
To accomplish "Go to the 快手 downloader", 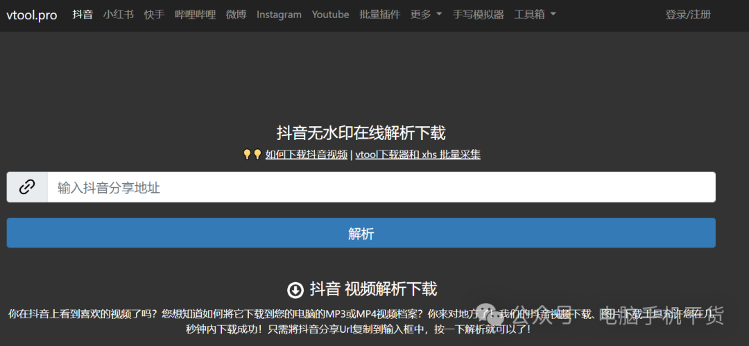I will tap(154, 15).
